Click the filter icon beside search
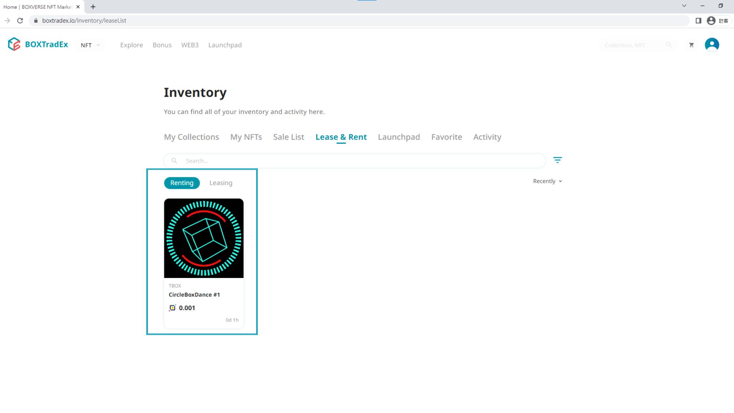This screenshot has width=734, height=413. pos(557,160)
